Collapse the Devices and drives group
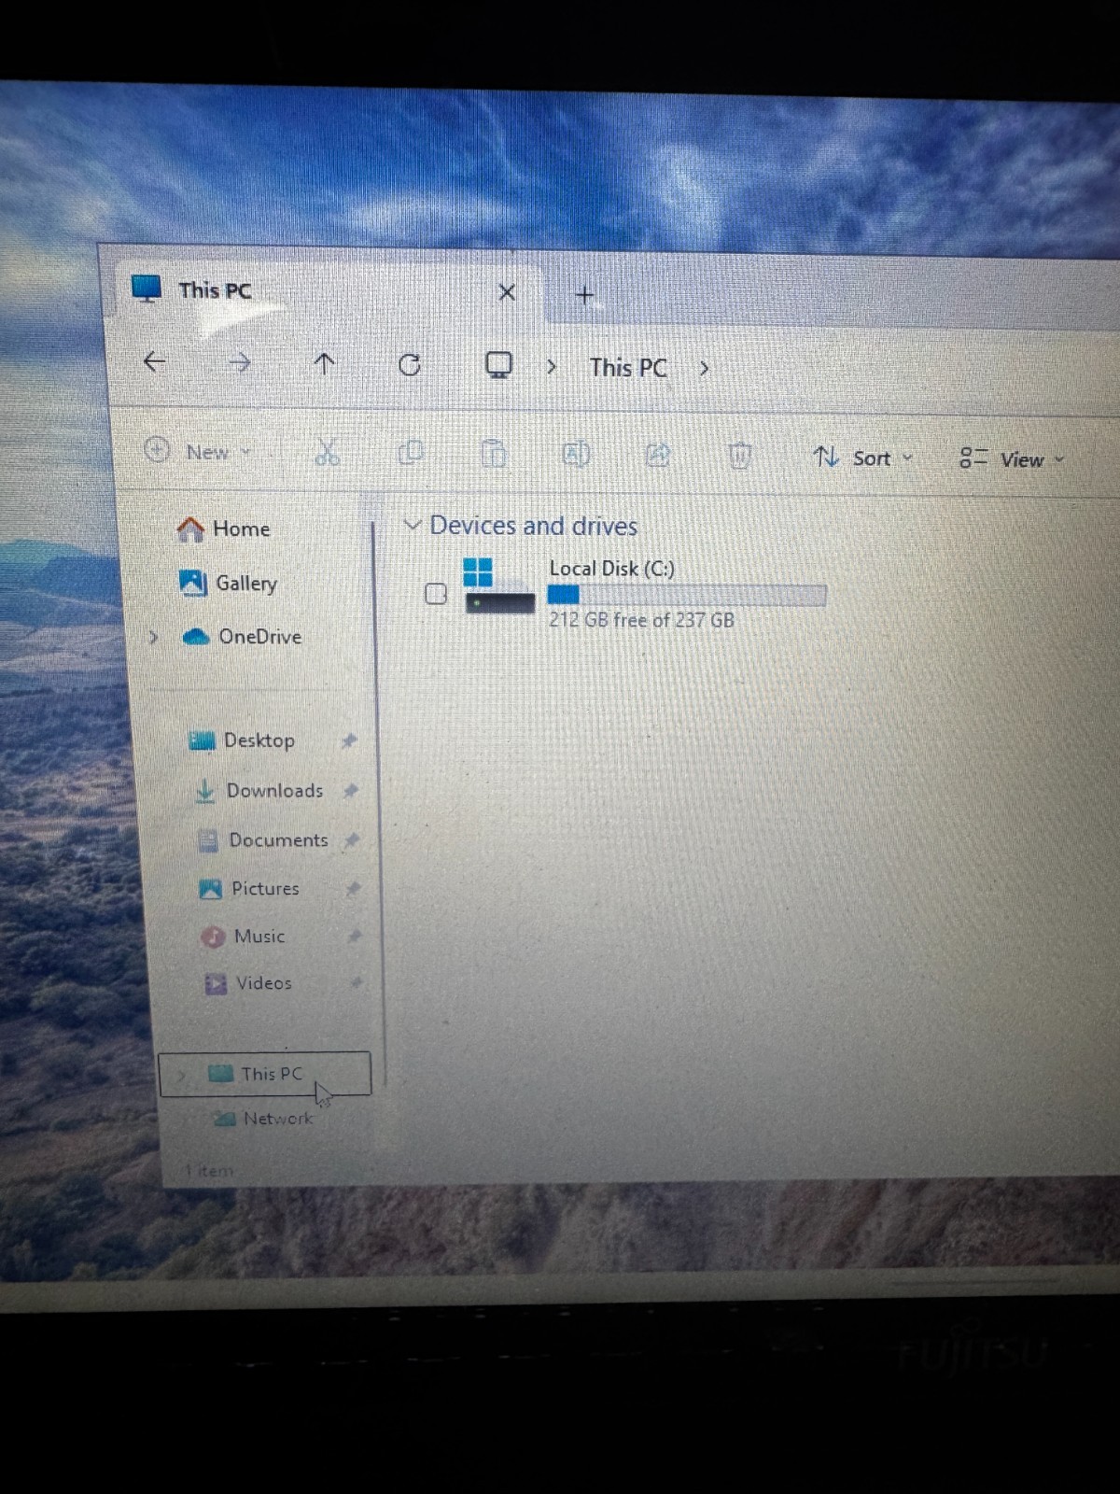Screen dimensions: 1120x1494 point(412,526)
